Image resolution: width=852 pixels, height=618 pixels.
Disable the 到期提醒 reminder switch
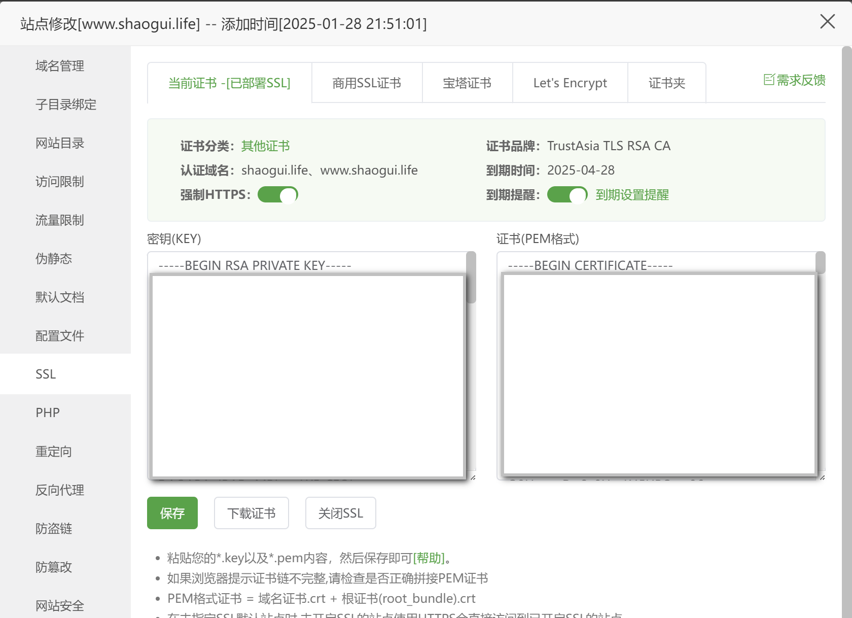[566, 194]
